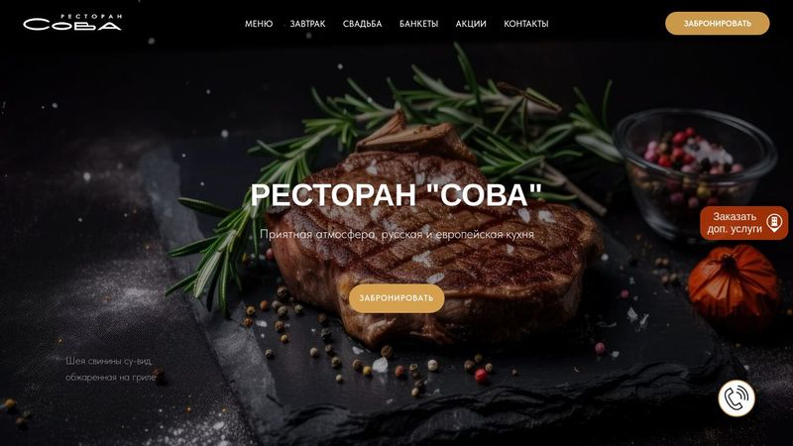Click the РЕСТОРАН "СОВА" hero heading
Viewport: 793px width, 446px height.
[396, 194]
